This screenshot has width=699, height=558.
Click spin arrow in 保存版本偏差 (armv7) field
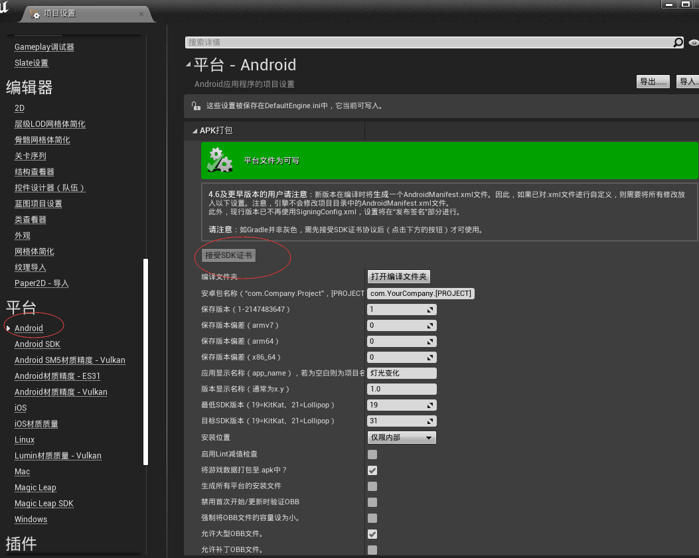click(429, 326)
